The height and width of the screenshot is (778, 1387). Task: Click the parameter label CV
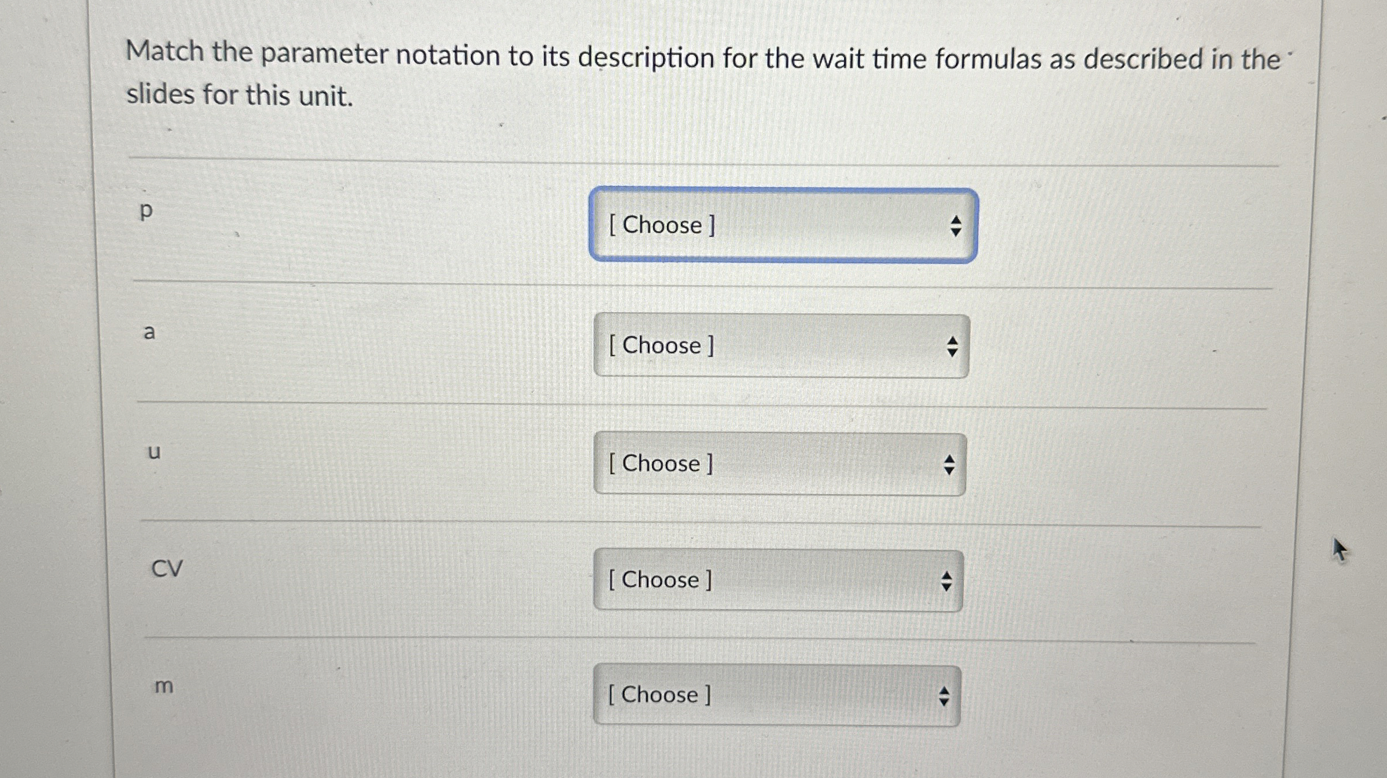[x=167, y=568]
